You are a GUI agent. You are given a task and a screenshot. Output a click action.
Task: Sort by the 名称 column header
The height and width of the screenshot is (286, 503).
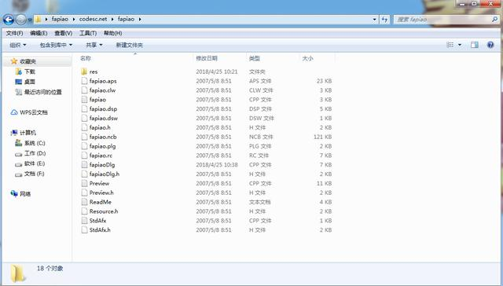pos(86,58)
